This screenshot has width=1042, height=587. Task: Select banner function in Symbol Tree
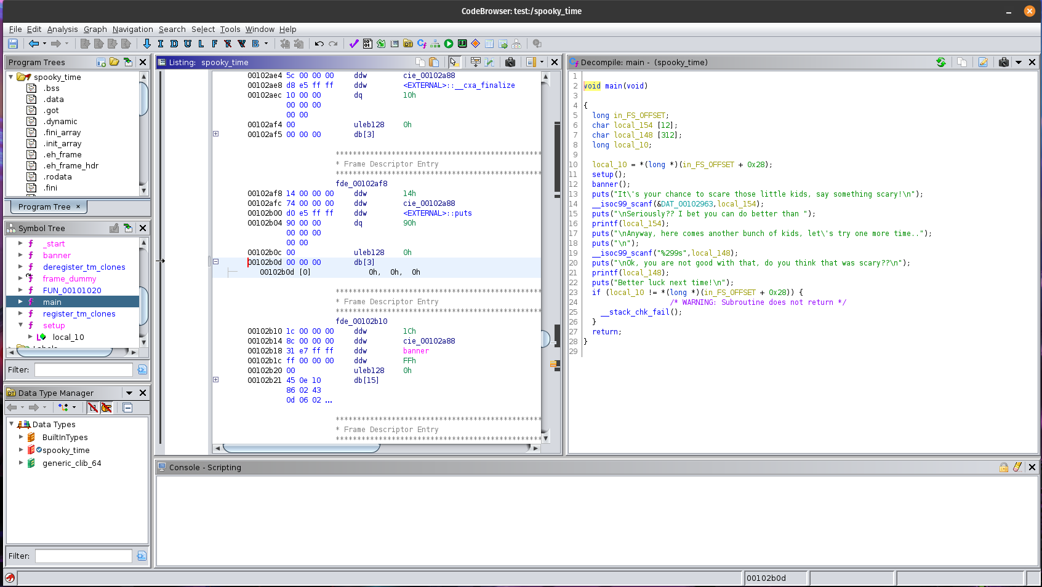click(x=57, y=255)
